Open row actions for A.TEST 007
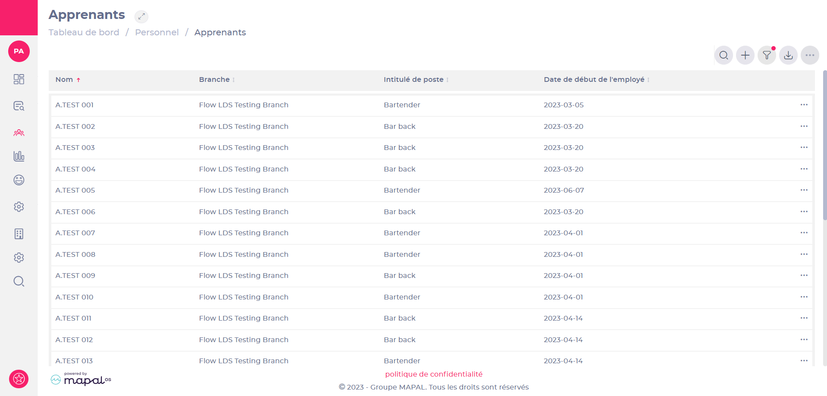This screenshot has height=396, width=827. (x=804, y=233)
